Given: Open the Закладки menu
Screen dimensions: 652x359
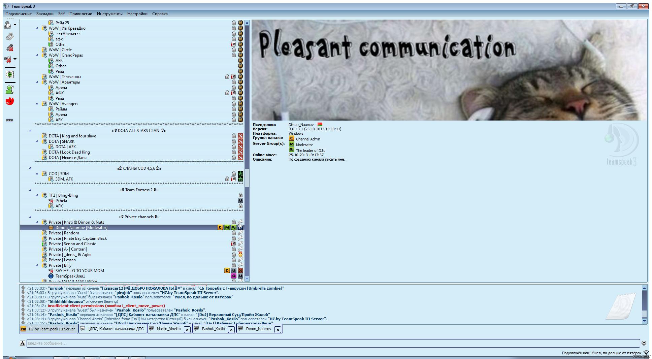Looking at the screenshot, I should click(45, 14).
